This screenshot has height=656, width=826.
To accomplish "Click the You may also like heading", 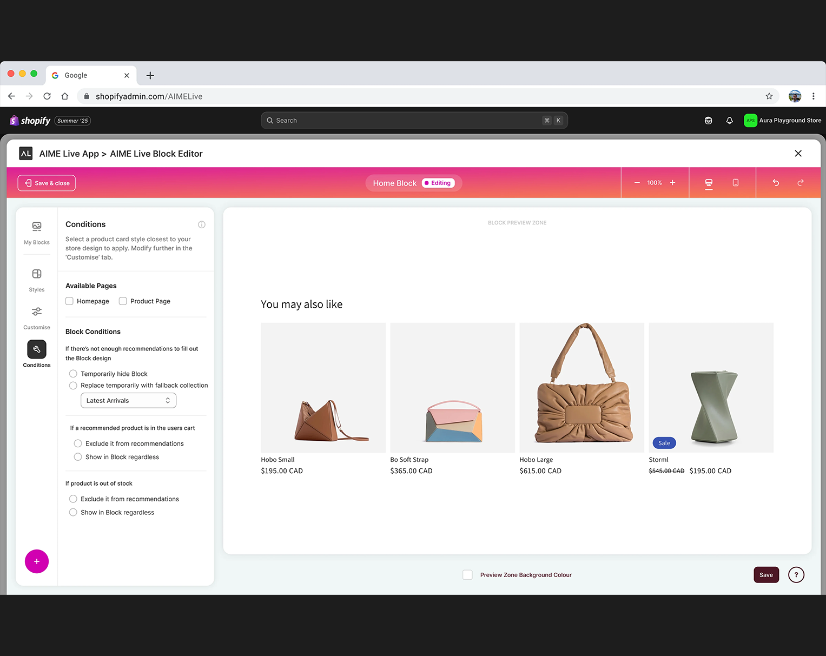I will 302,304.
